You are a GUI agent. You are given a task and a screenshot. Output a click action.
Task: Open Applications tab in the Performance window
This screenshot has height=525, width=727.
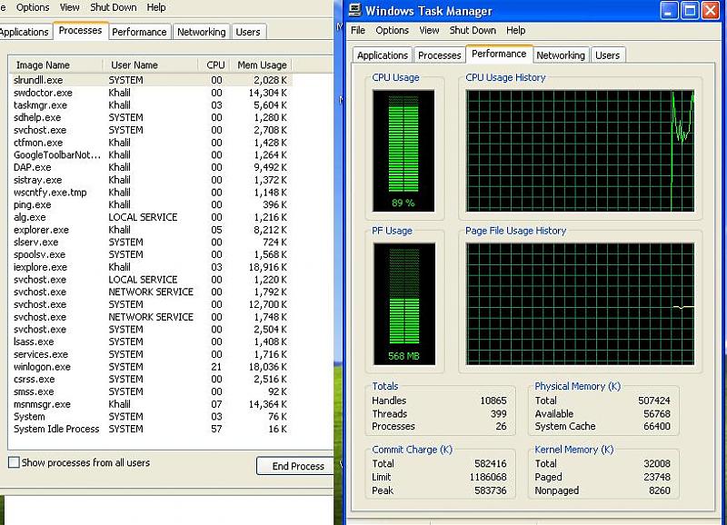tap(383, 55)
